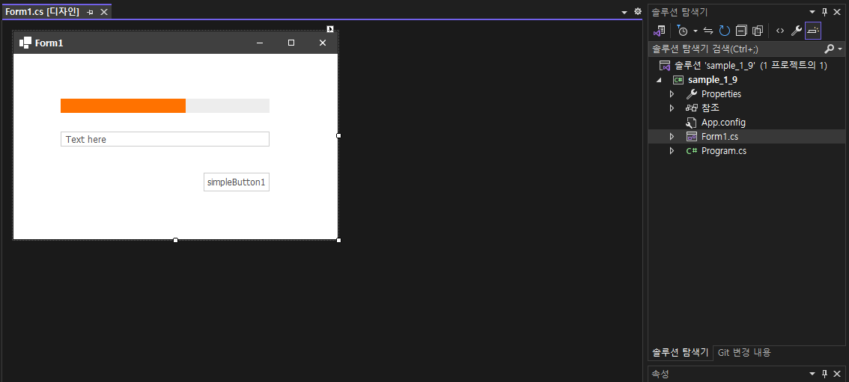Sync Solution Explorer with active document
Viewport: 849px width, 382px height.
coord(708,31)
